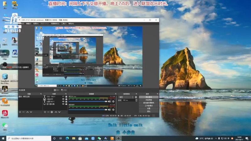Open 文件(F) menu in OBS

click(x=21, y=23)
